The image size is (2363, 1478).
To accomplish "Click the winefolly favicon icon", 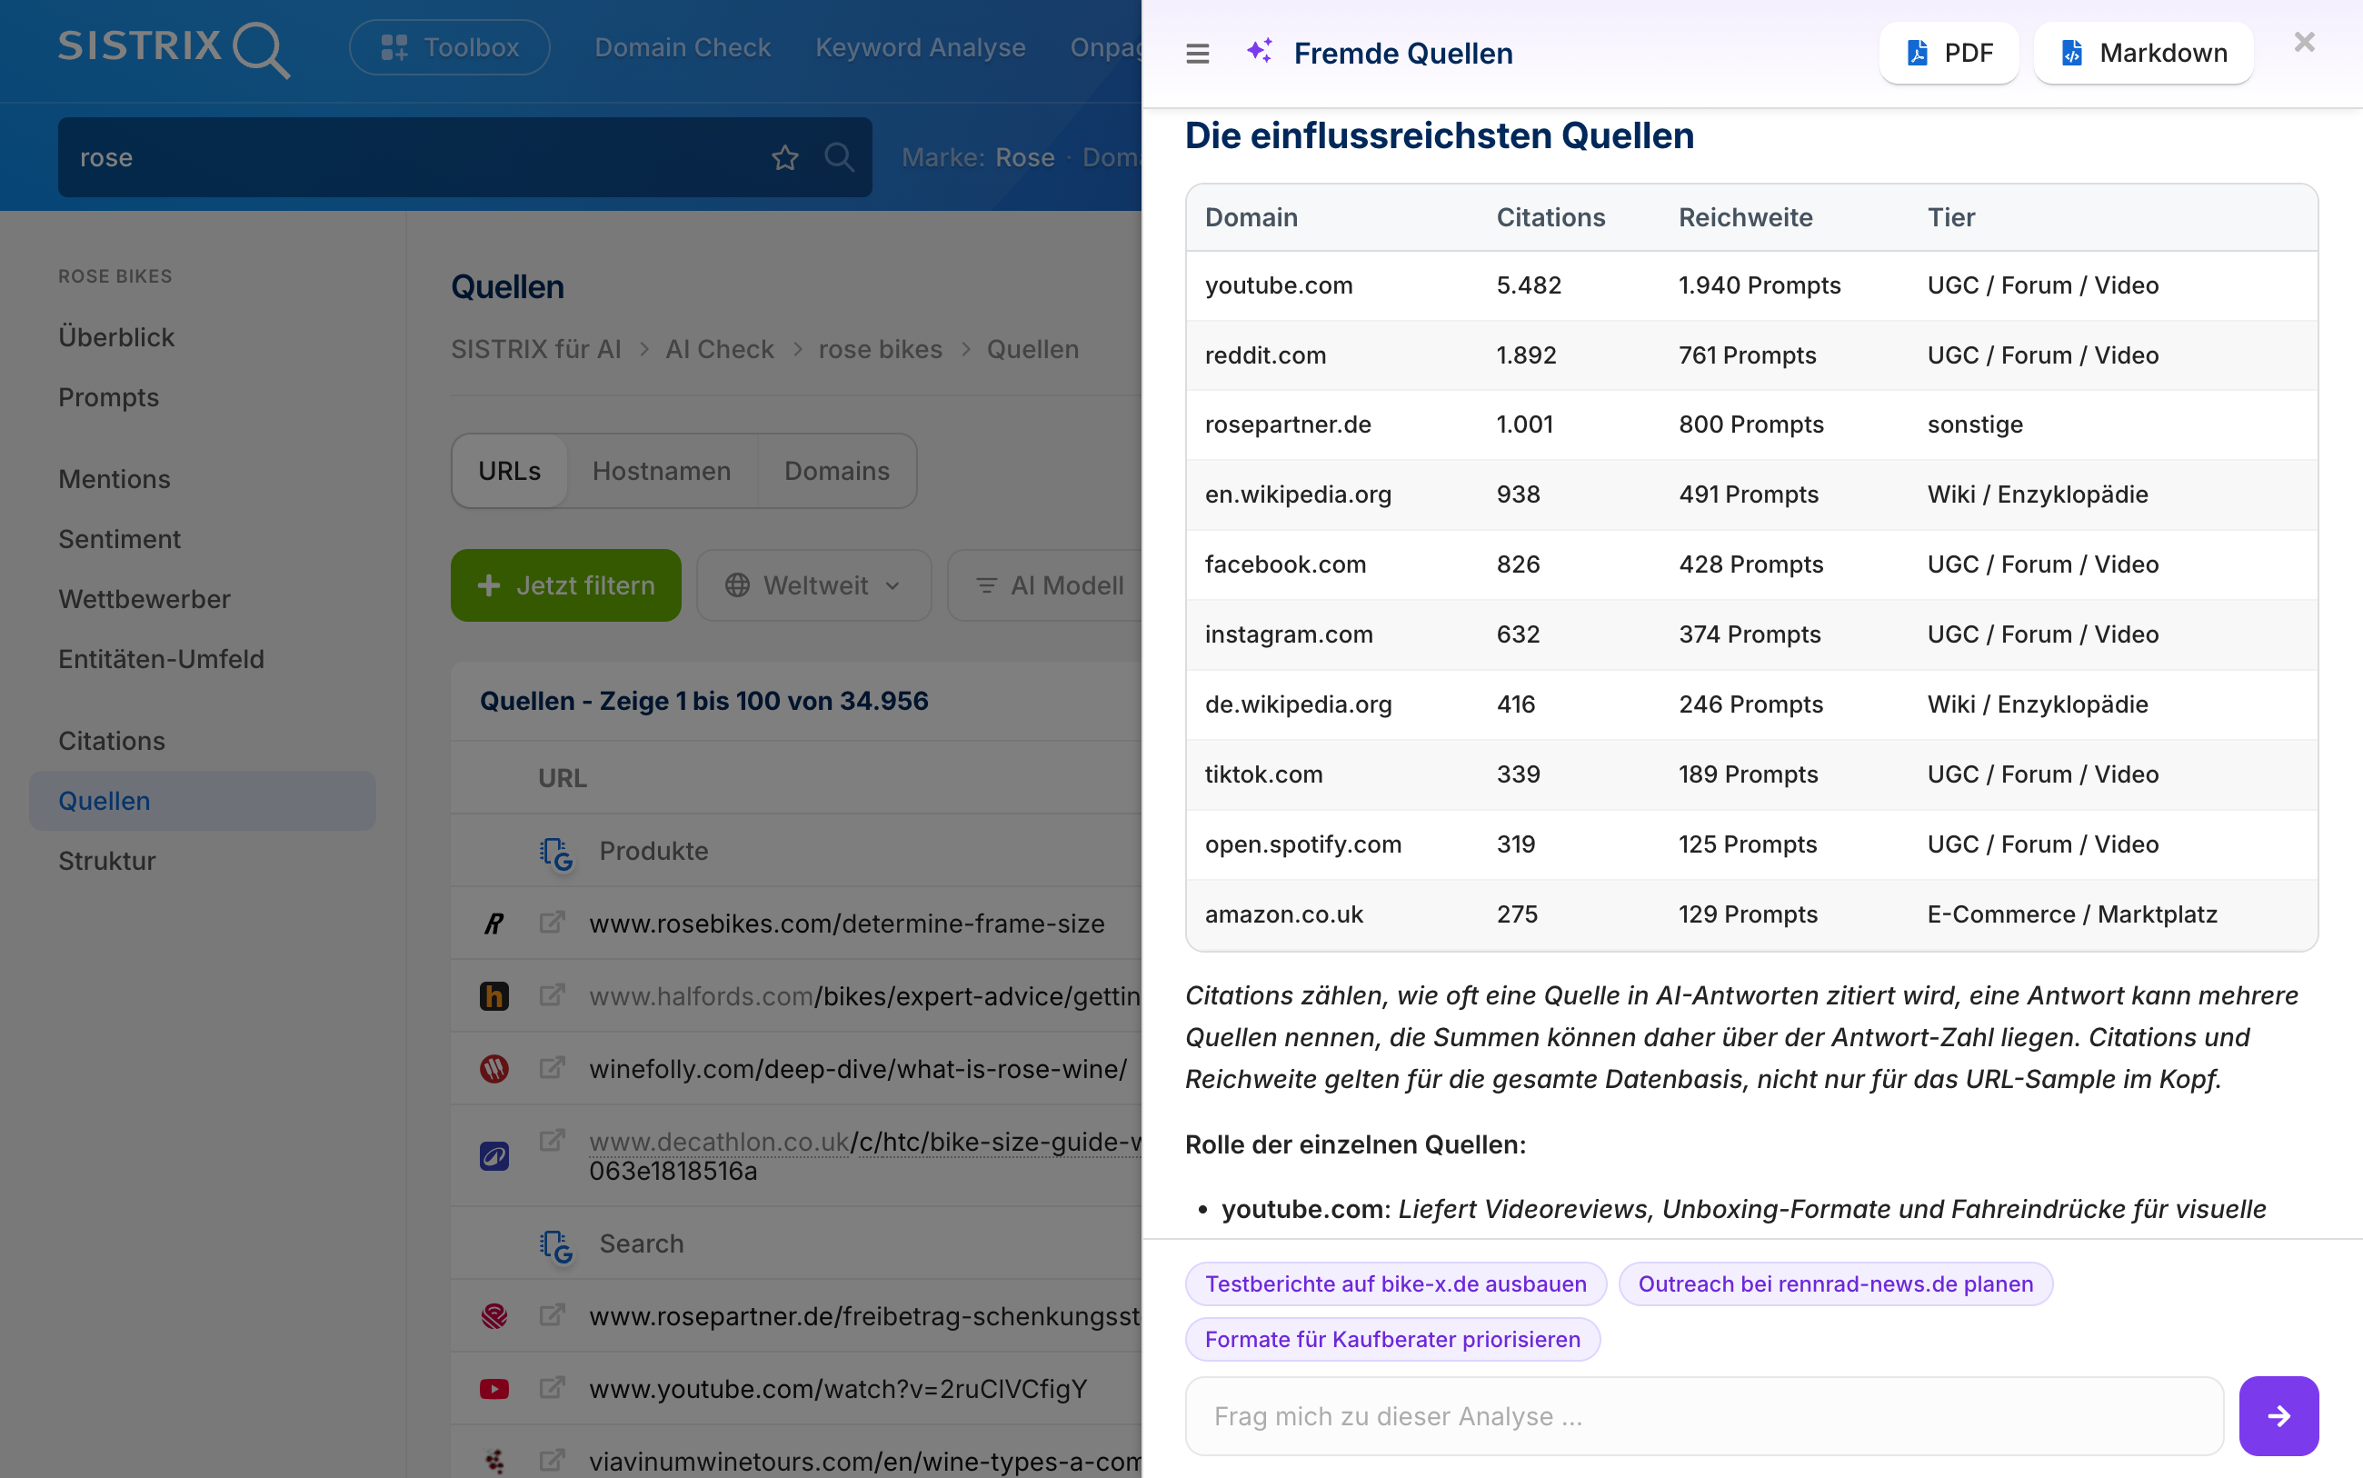I will [x=494, y=1068].
